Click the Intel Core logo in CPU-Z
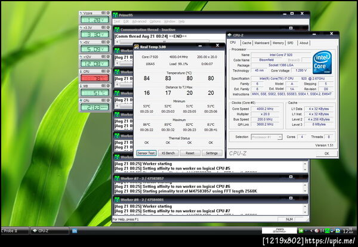 click(322, 63)
